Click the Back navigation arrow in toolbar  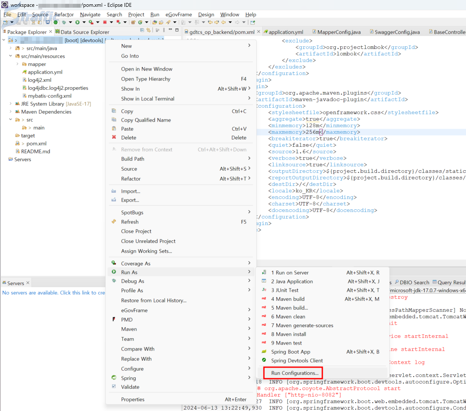pyautogui.click(x=223, y=22)
